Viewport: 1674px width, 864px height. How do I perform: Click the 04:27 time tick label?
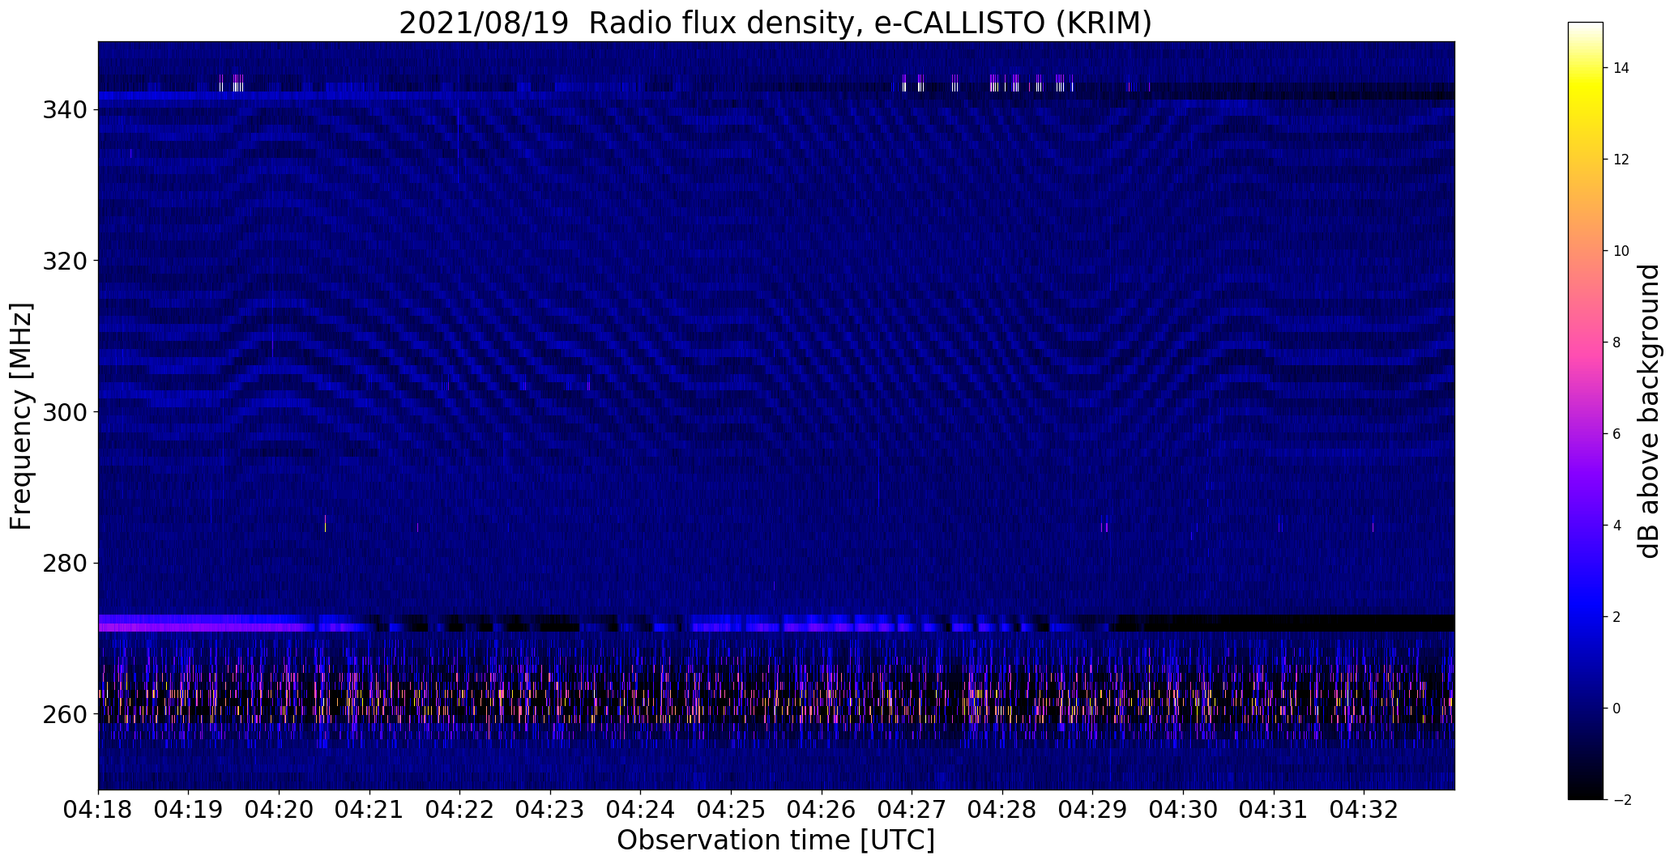[x=912, y=810]
